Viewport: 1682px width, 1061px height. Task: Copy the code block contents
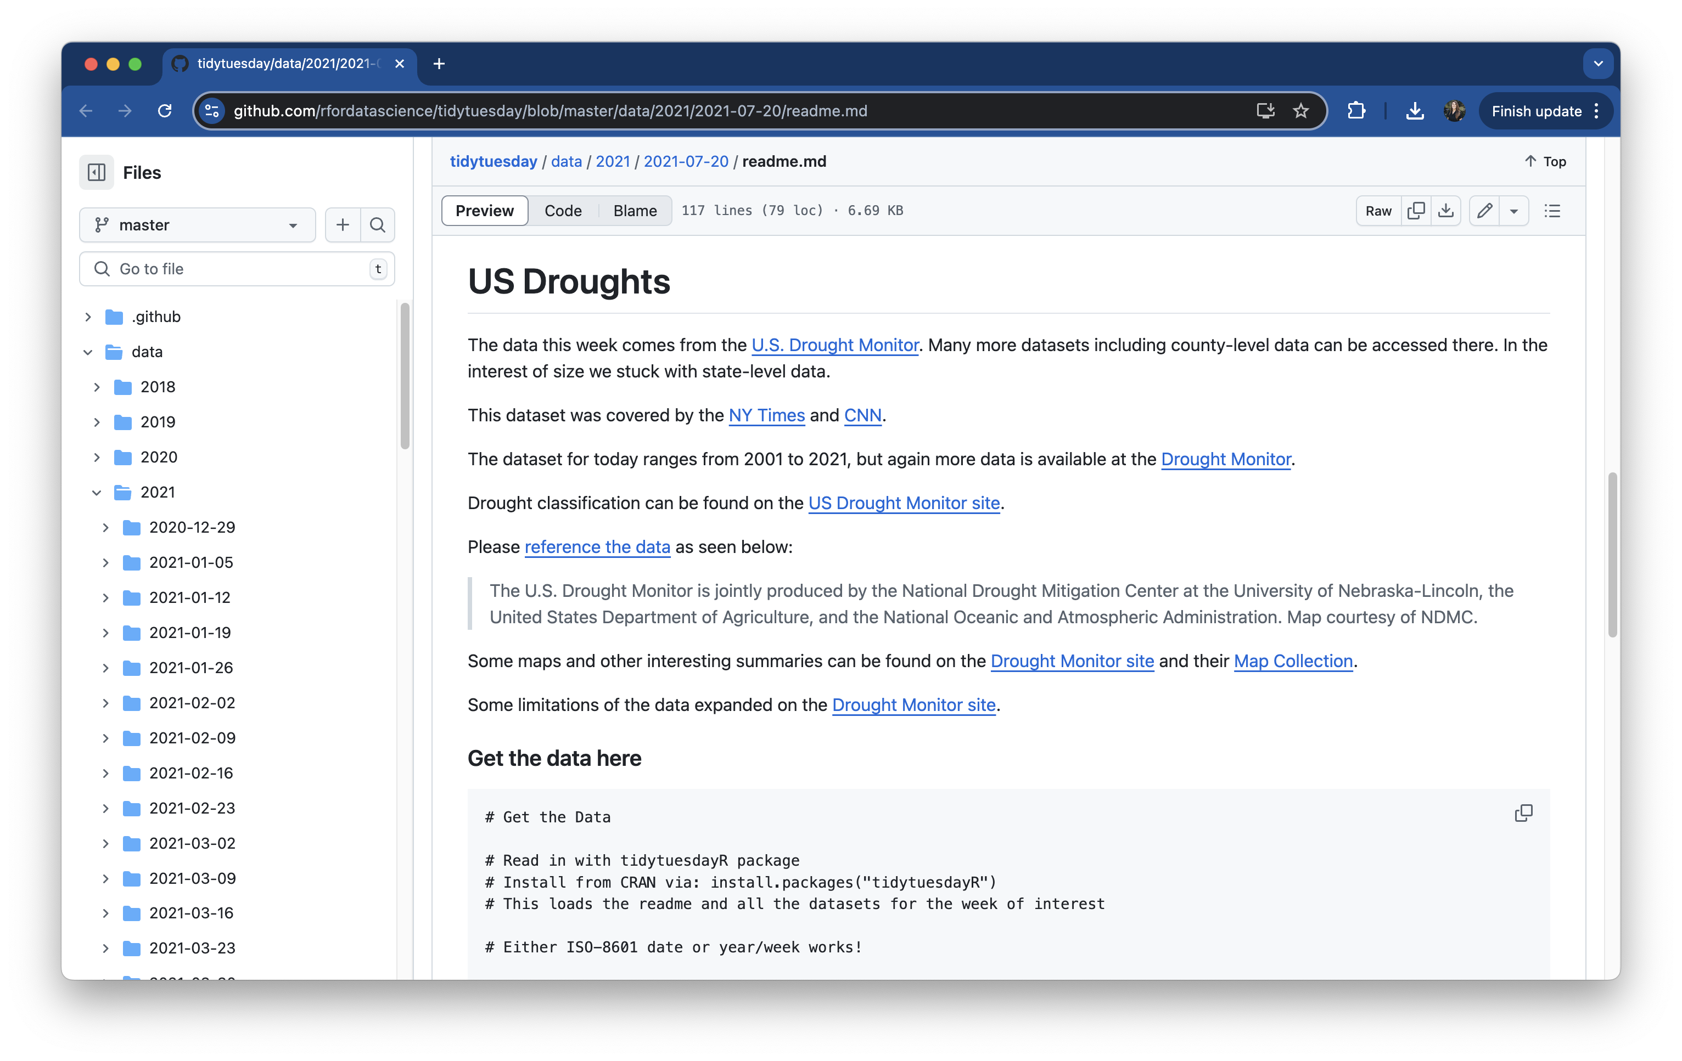[1523, 813]
